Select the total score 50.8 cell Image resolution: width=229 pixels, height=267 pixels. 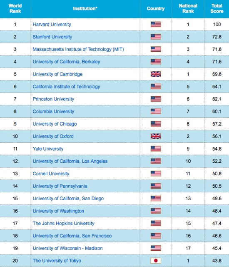[x=217, y=174]
